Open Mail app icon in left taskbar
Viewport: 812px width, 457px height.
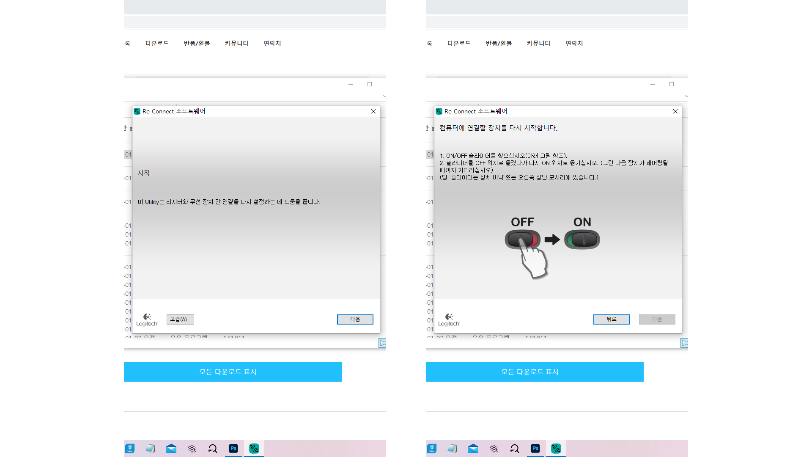(171, 449)
